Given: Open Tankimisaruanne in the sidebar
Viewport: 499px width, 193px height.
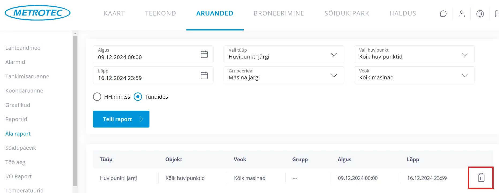Looking at the screenshot, I should (27, 76).
